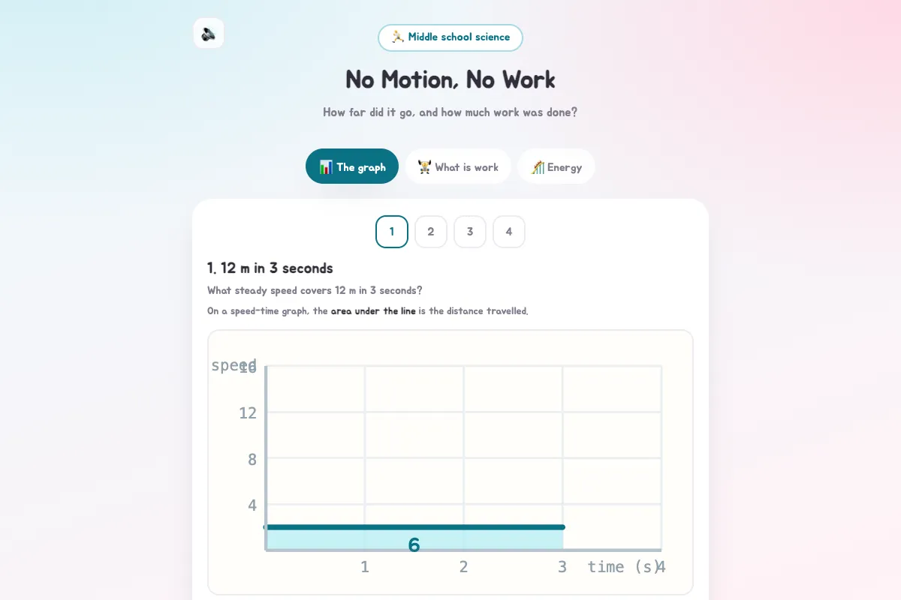
Task: Grab the teal speed line on the graph
Action: pyautogui.click(x=414, y=527)
